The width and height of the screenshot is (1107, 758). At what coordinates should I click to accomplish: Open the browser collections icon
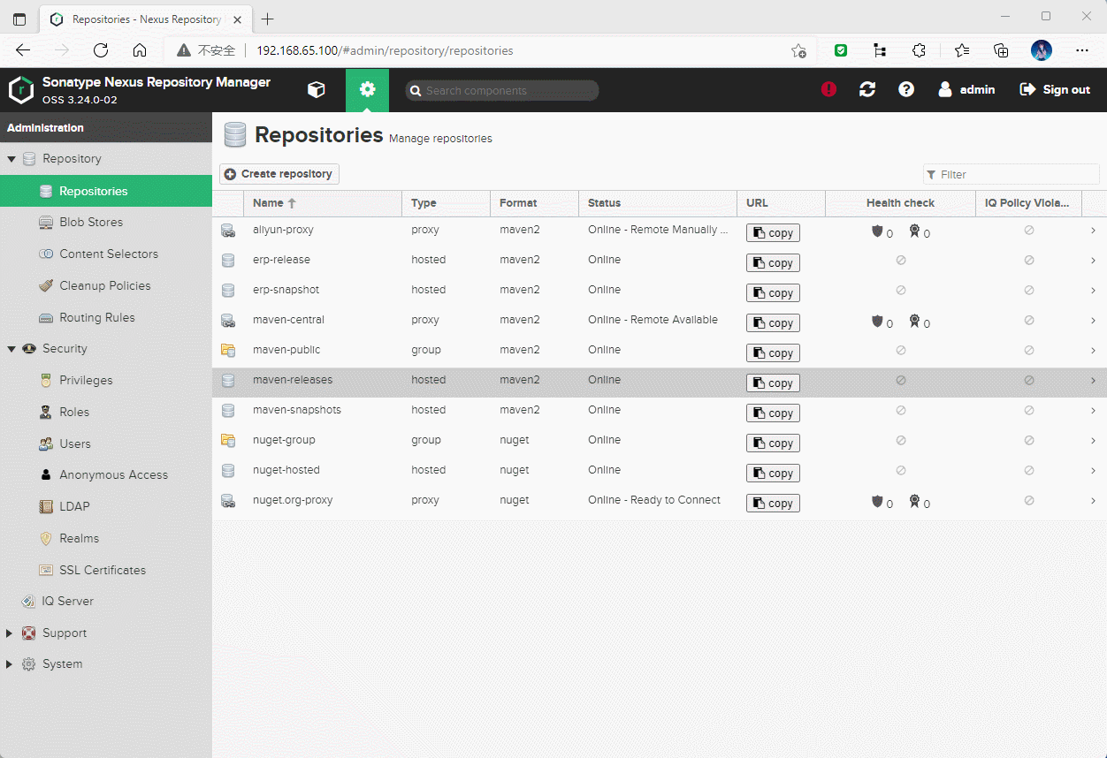pos(1001,50)
